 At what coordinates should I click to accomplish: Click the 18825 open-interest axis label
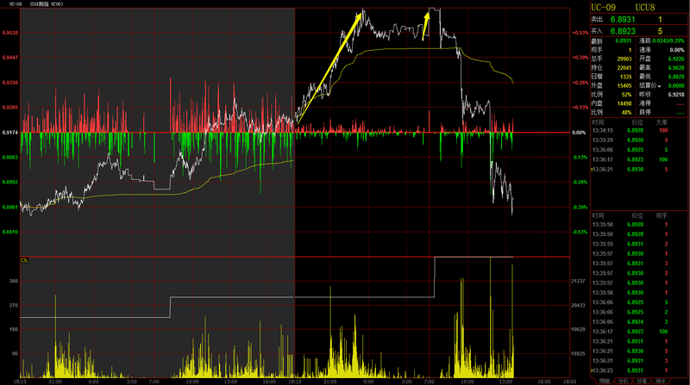tap(578, 353)
